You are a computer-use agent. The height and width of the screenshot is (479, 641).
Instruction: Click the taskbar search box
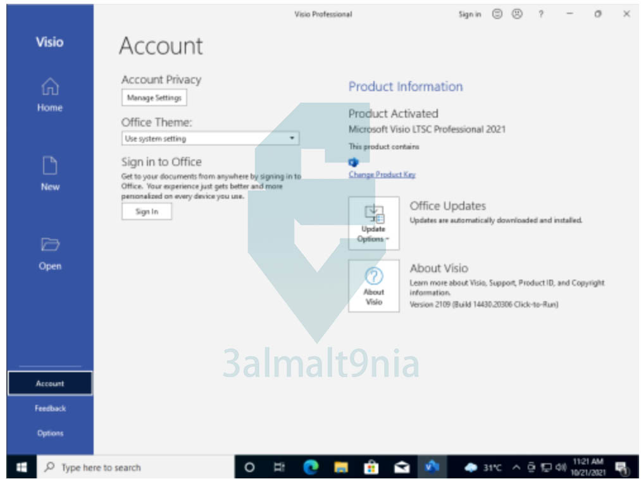click(x=135, y=467)
